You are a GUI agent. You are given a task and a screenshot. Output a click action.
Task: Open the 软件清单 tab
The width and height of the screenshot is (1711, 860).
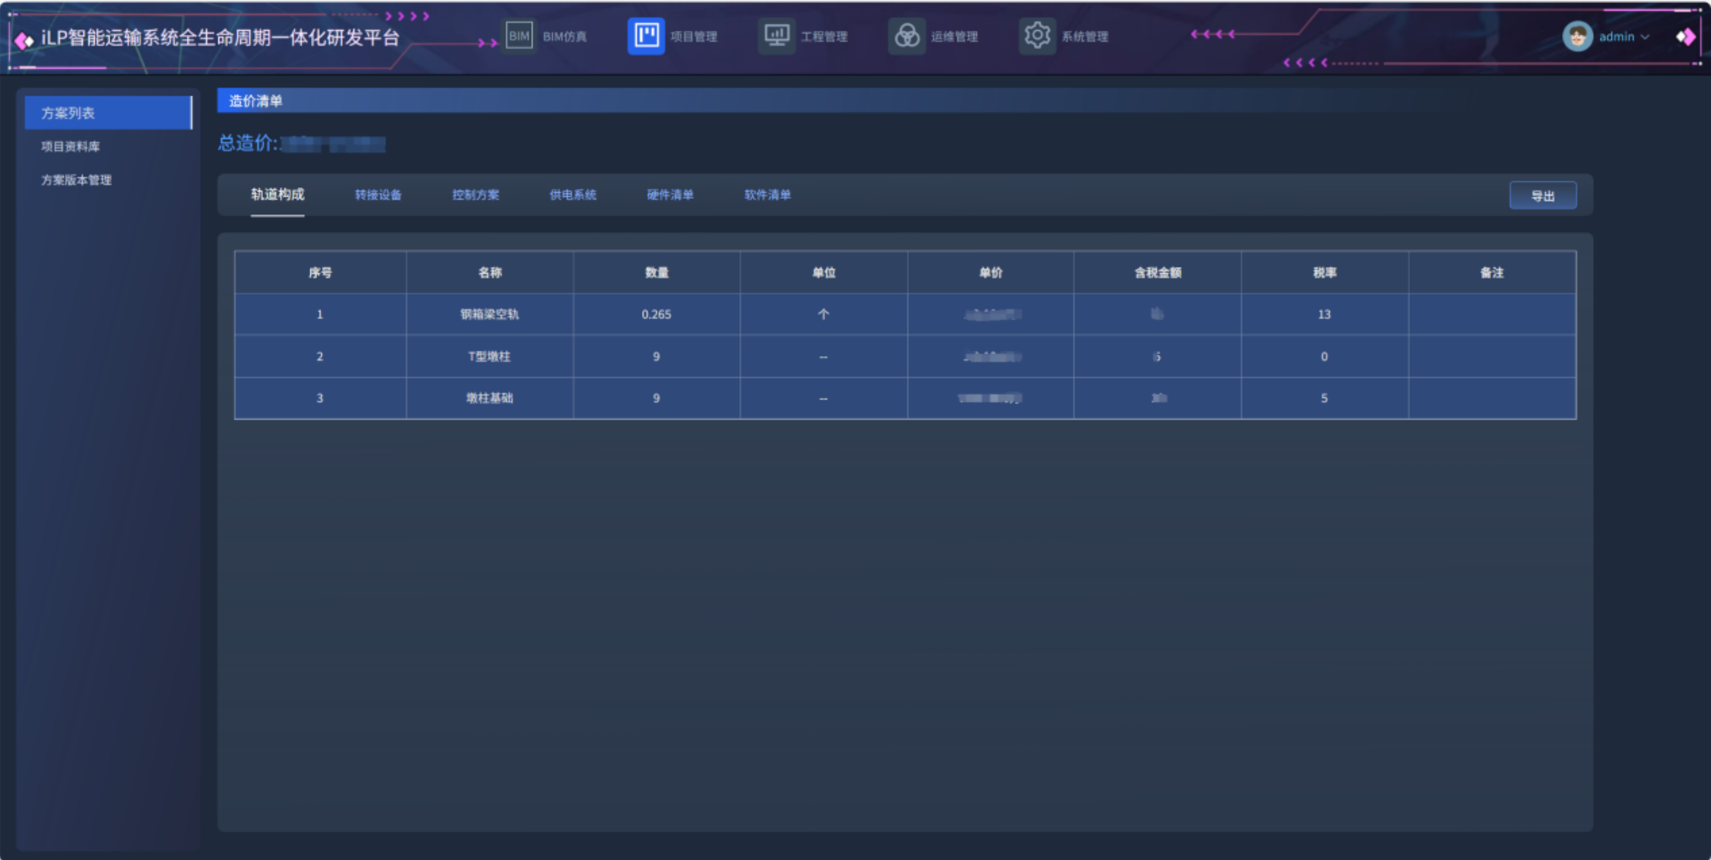click(767, 195)
